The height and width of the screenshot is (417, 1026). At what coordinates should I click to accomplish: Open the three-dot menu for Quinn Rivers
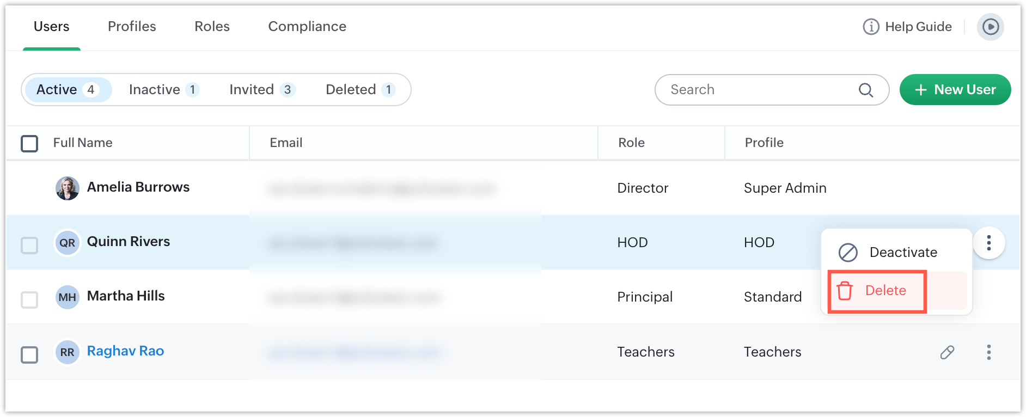(988, 243)
